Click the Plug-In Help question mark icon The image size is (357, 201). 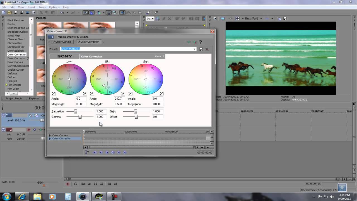pyautogui.click(x=200, y=42)
